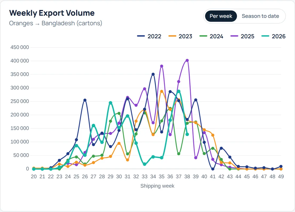Click the Shipping week axis title

click(157, 186)
